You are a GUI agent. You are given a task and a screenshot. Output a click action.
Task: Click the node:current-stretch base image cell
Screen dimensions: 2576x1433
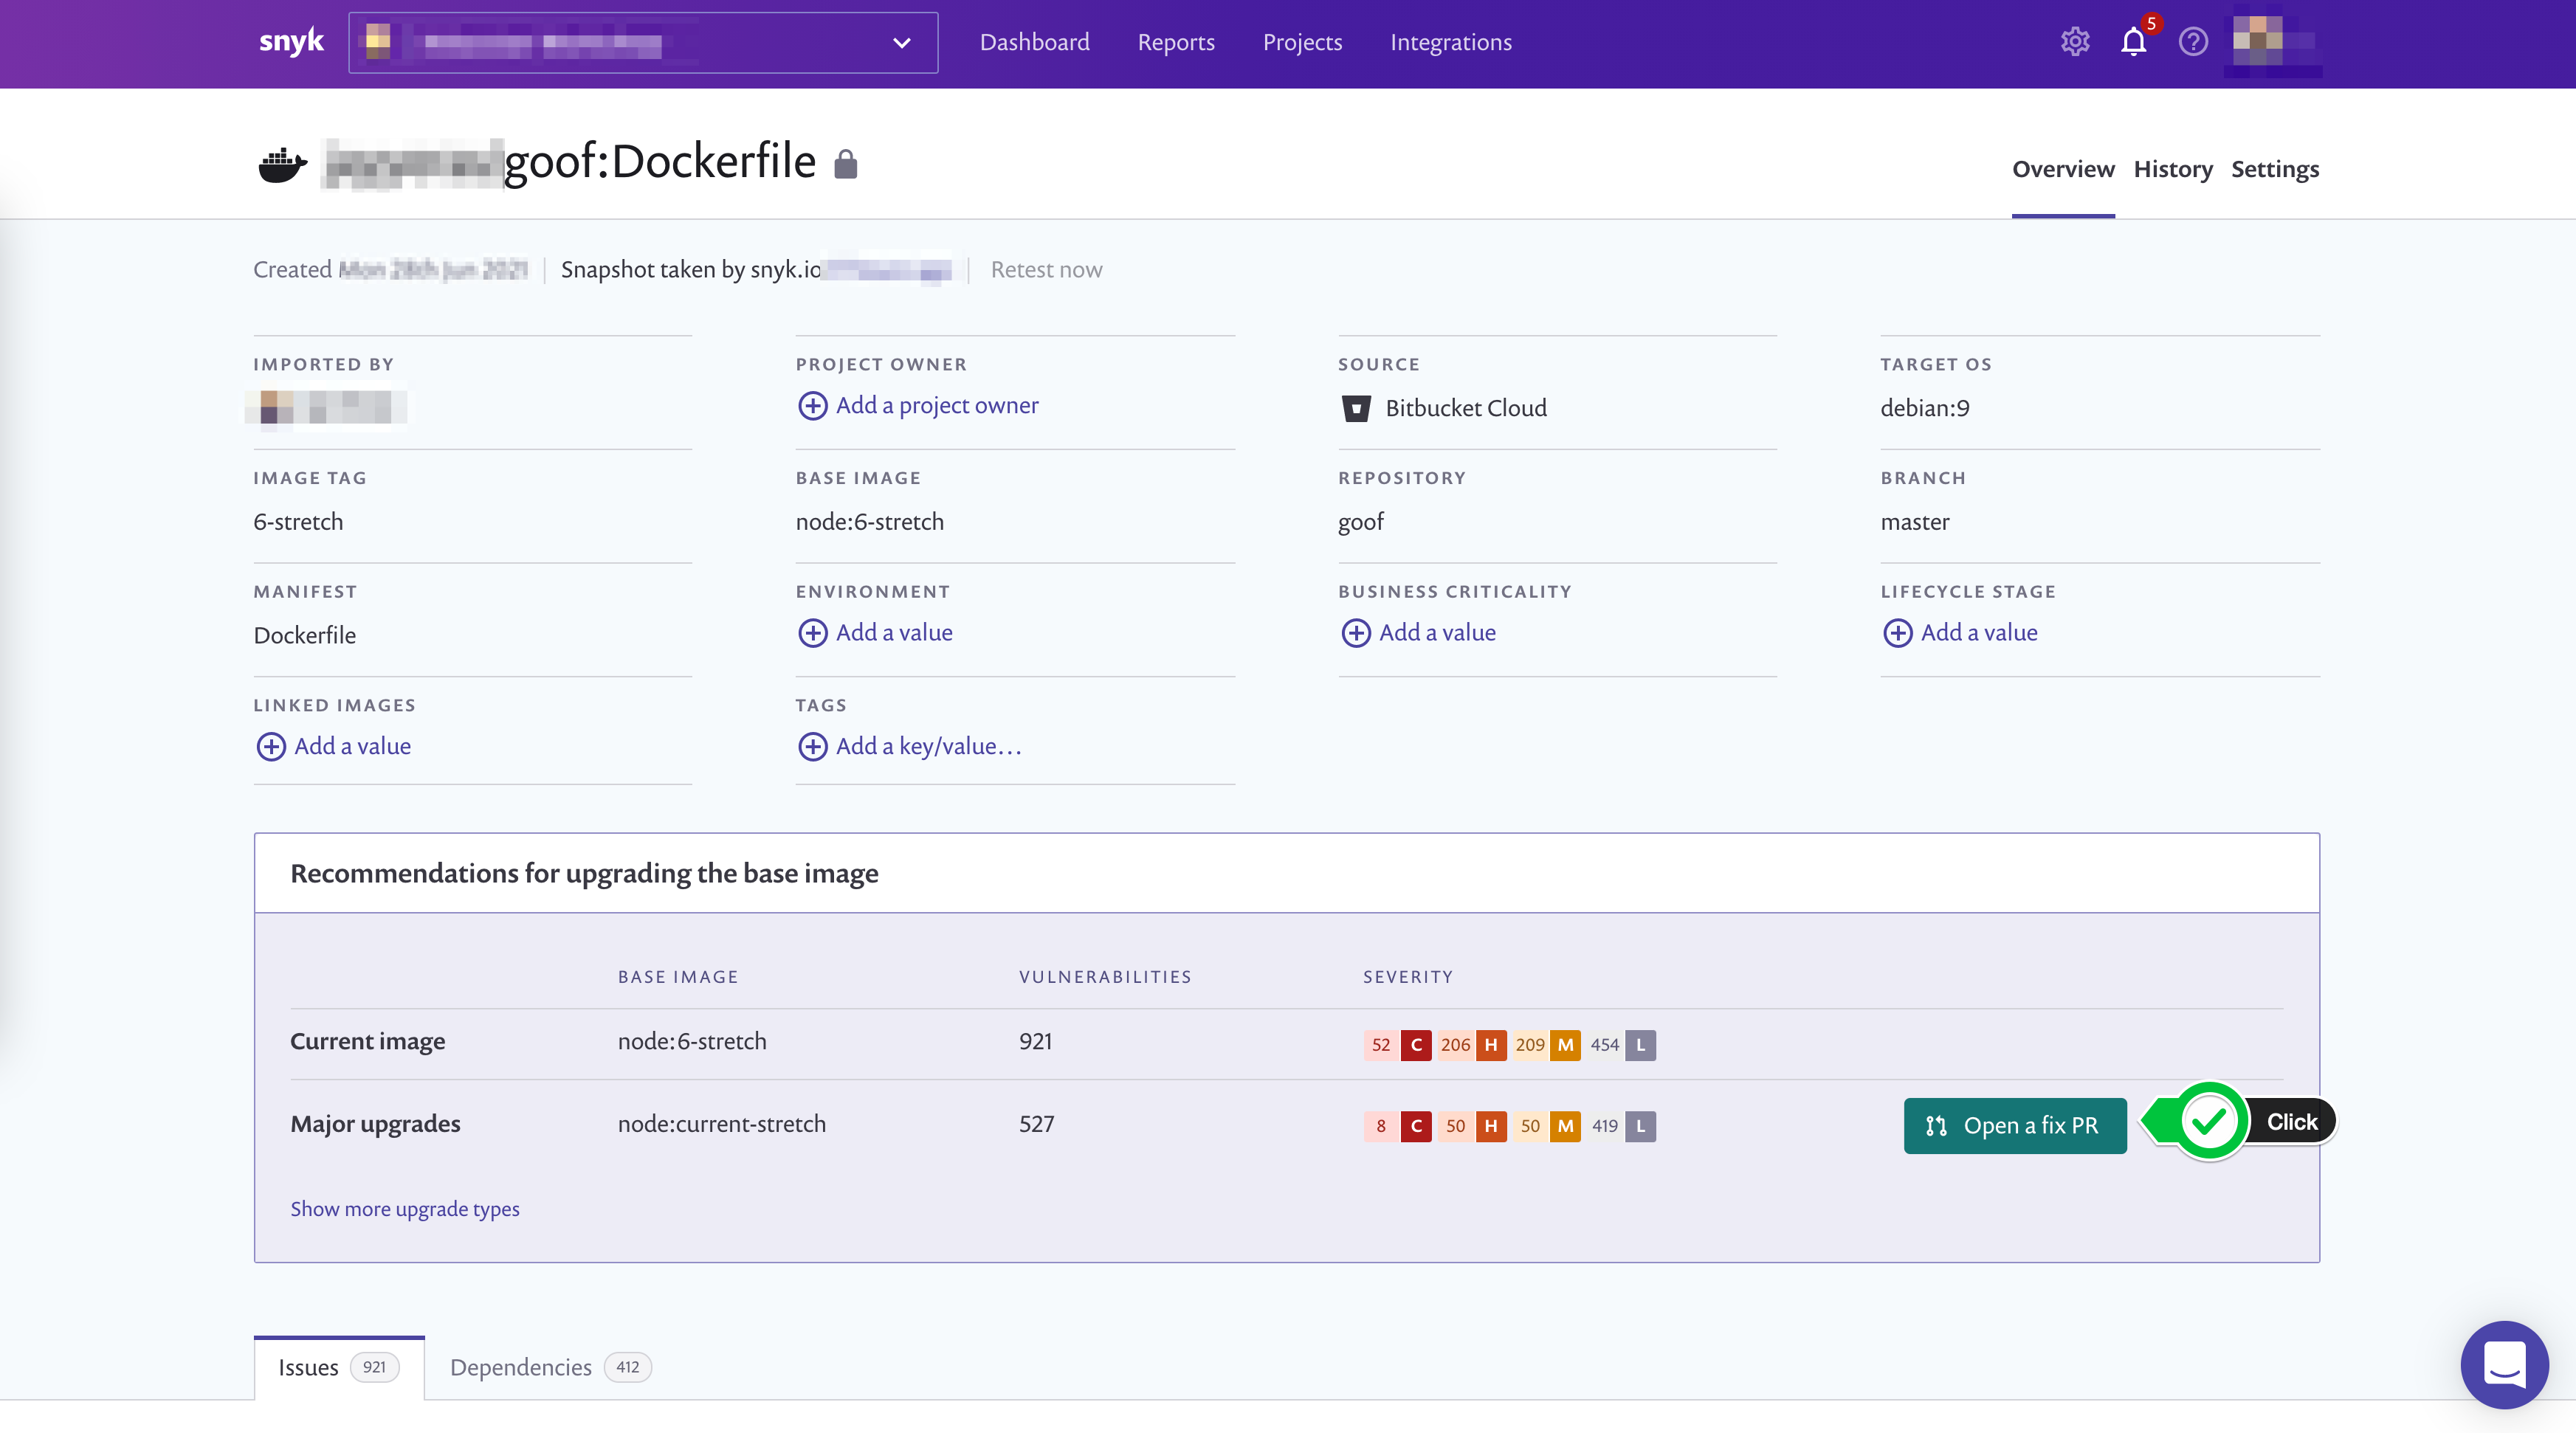722,1124
